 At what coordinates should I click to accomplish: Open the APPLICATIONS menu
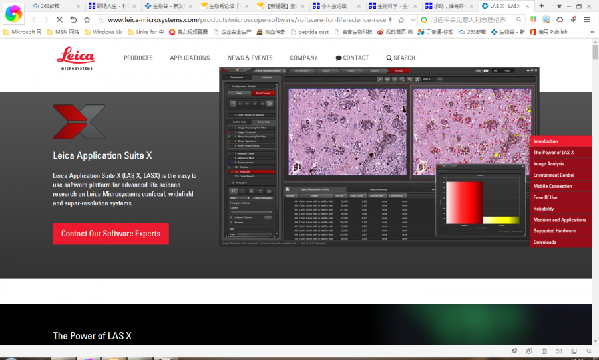pos(190,58)
